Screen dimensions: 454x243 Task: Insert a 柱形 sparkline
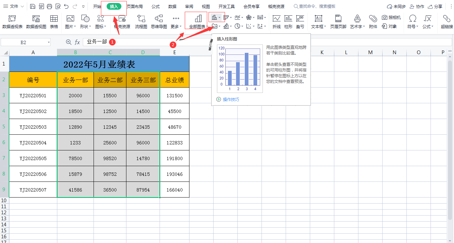[x=288, y=22]
